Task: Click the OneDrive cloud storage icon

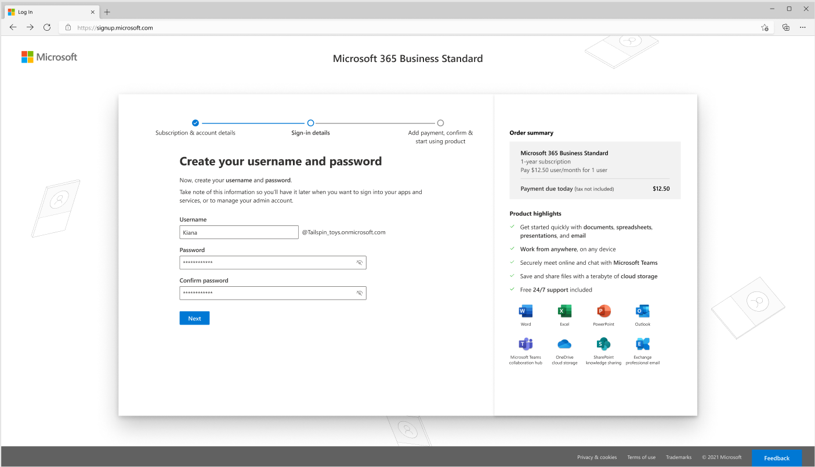Action: 564,344
